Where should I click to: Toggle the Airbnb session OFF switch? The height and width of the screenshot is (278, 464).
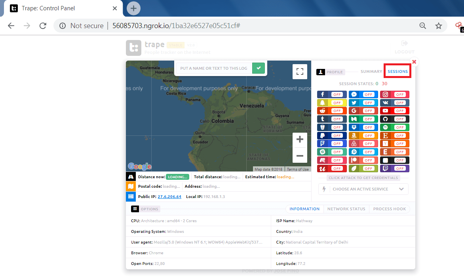coord(369,144)
